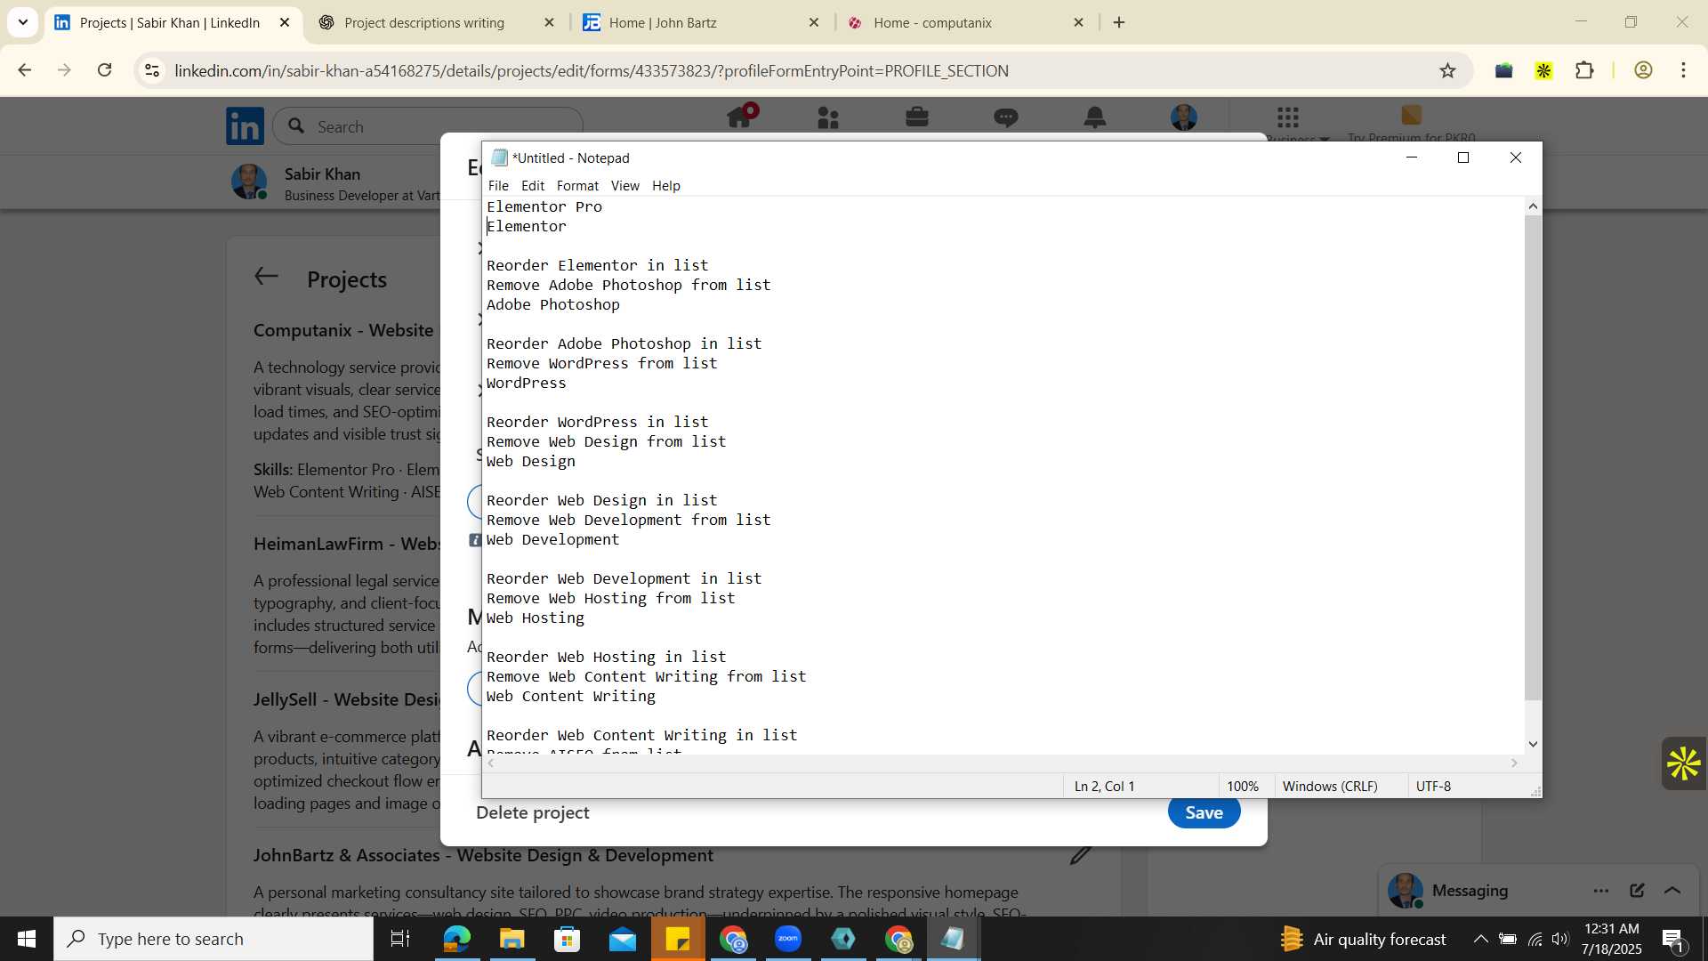Screen dimensions: 1708x961
Task: Click the LinkedIn logo
Action: [245, 126]
